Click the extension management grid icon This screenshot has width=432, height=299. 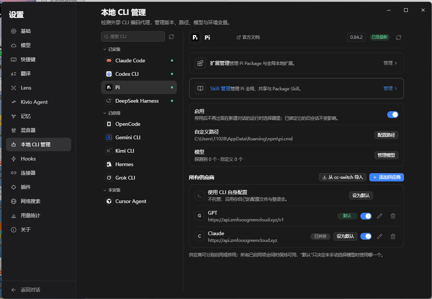(x=200, y=63)
